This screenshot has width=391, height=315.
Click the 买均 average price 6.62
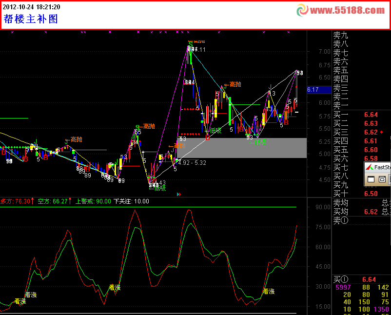371,212
